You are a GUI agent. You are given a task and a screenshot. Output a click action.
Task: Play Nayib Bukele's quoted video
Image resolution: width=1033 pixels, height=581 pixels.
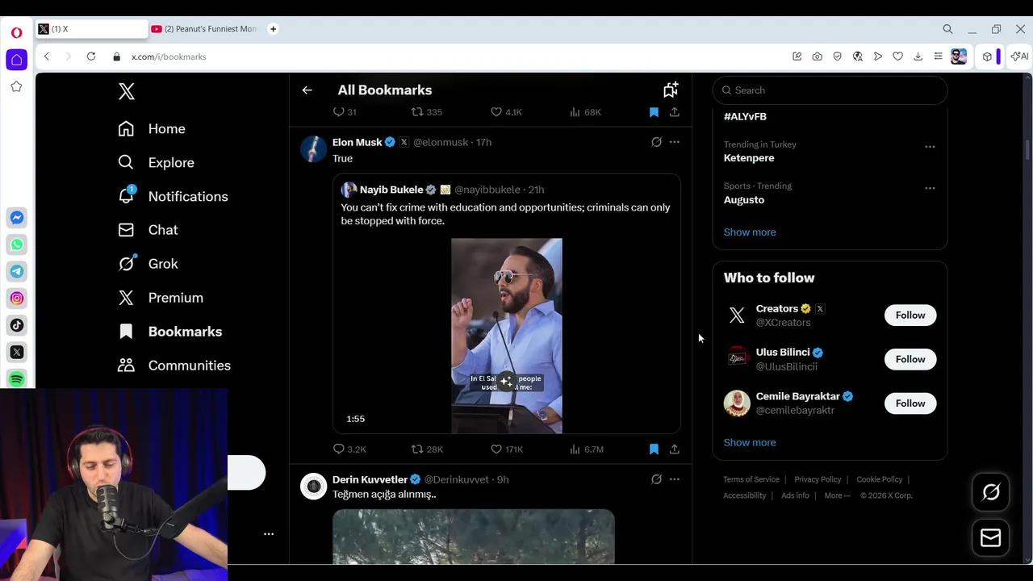(x=507, y=336)
